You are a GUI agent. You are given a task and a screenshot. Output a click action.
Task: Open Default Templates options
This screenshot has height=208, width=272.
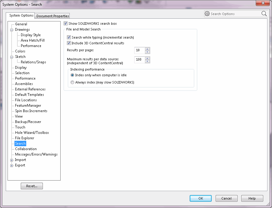click(x=30, y=95)
